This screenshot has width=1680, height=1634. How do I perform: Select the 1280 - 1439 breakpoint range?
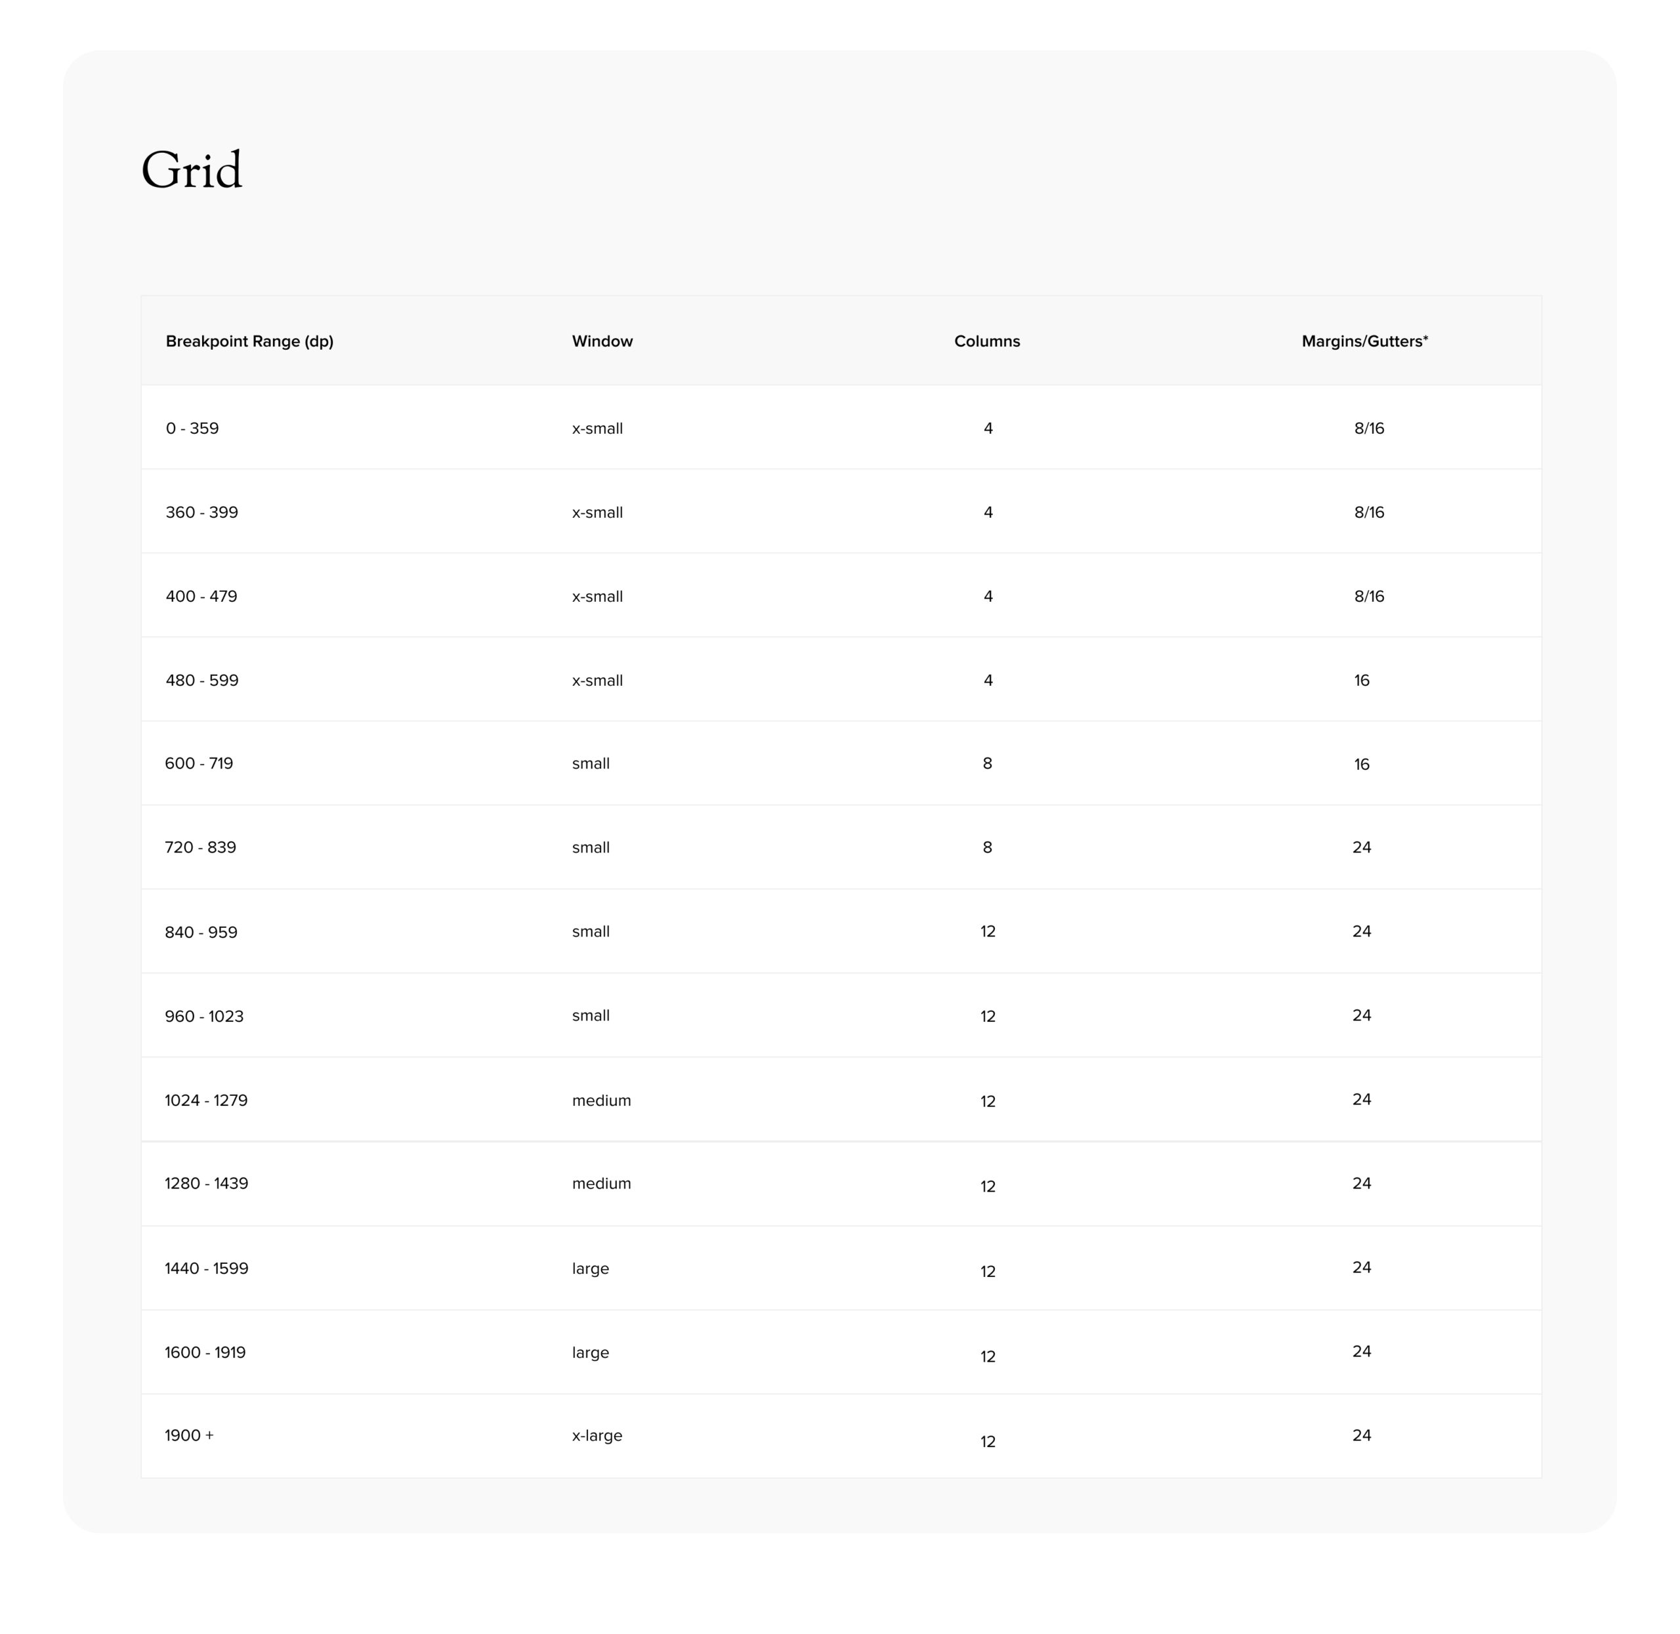click(x=206, y=1183)
